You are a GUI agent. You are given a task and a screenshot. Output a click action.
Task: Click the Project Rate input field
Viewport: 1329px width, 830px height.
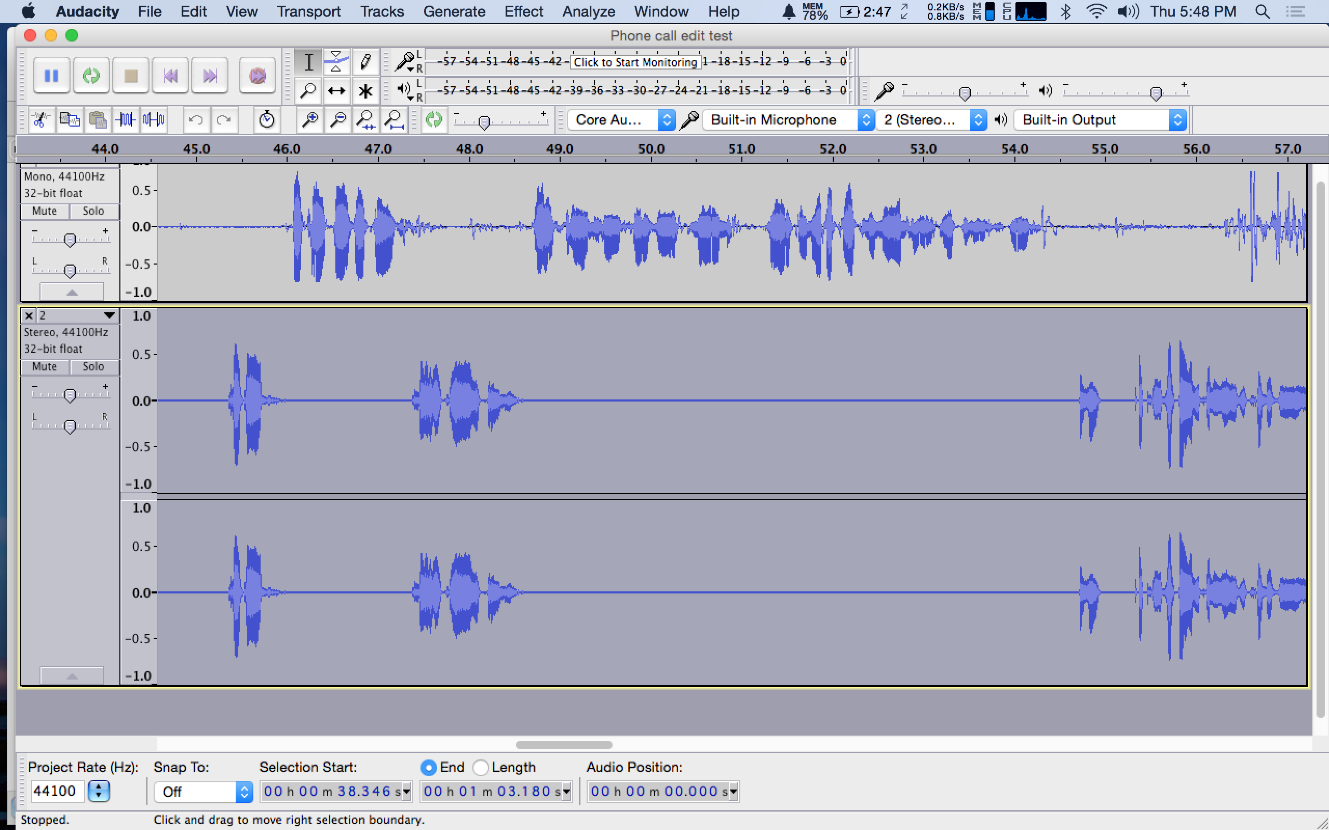pyautogui.click(x=57, y=791)
